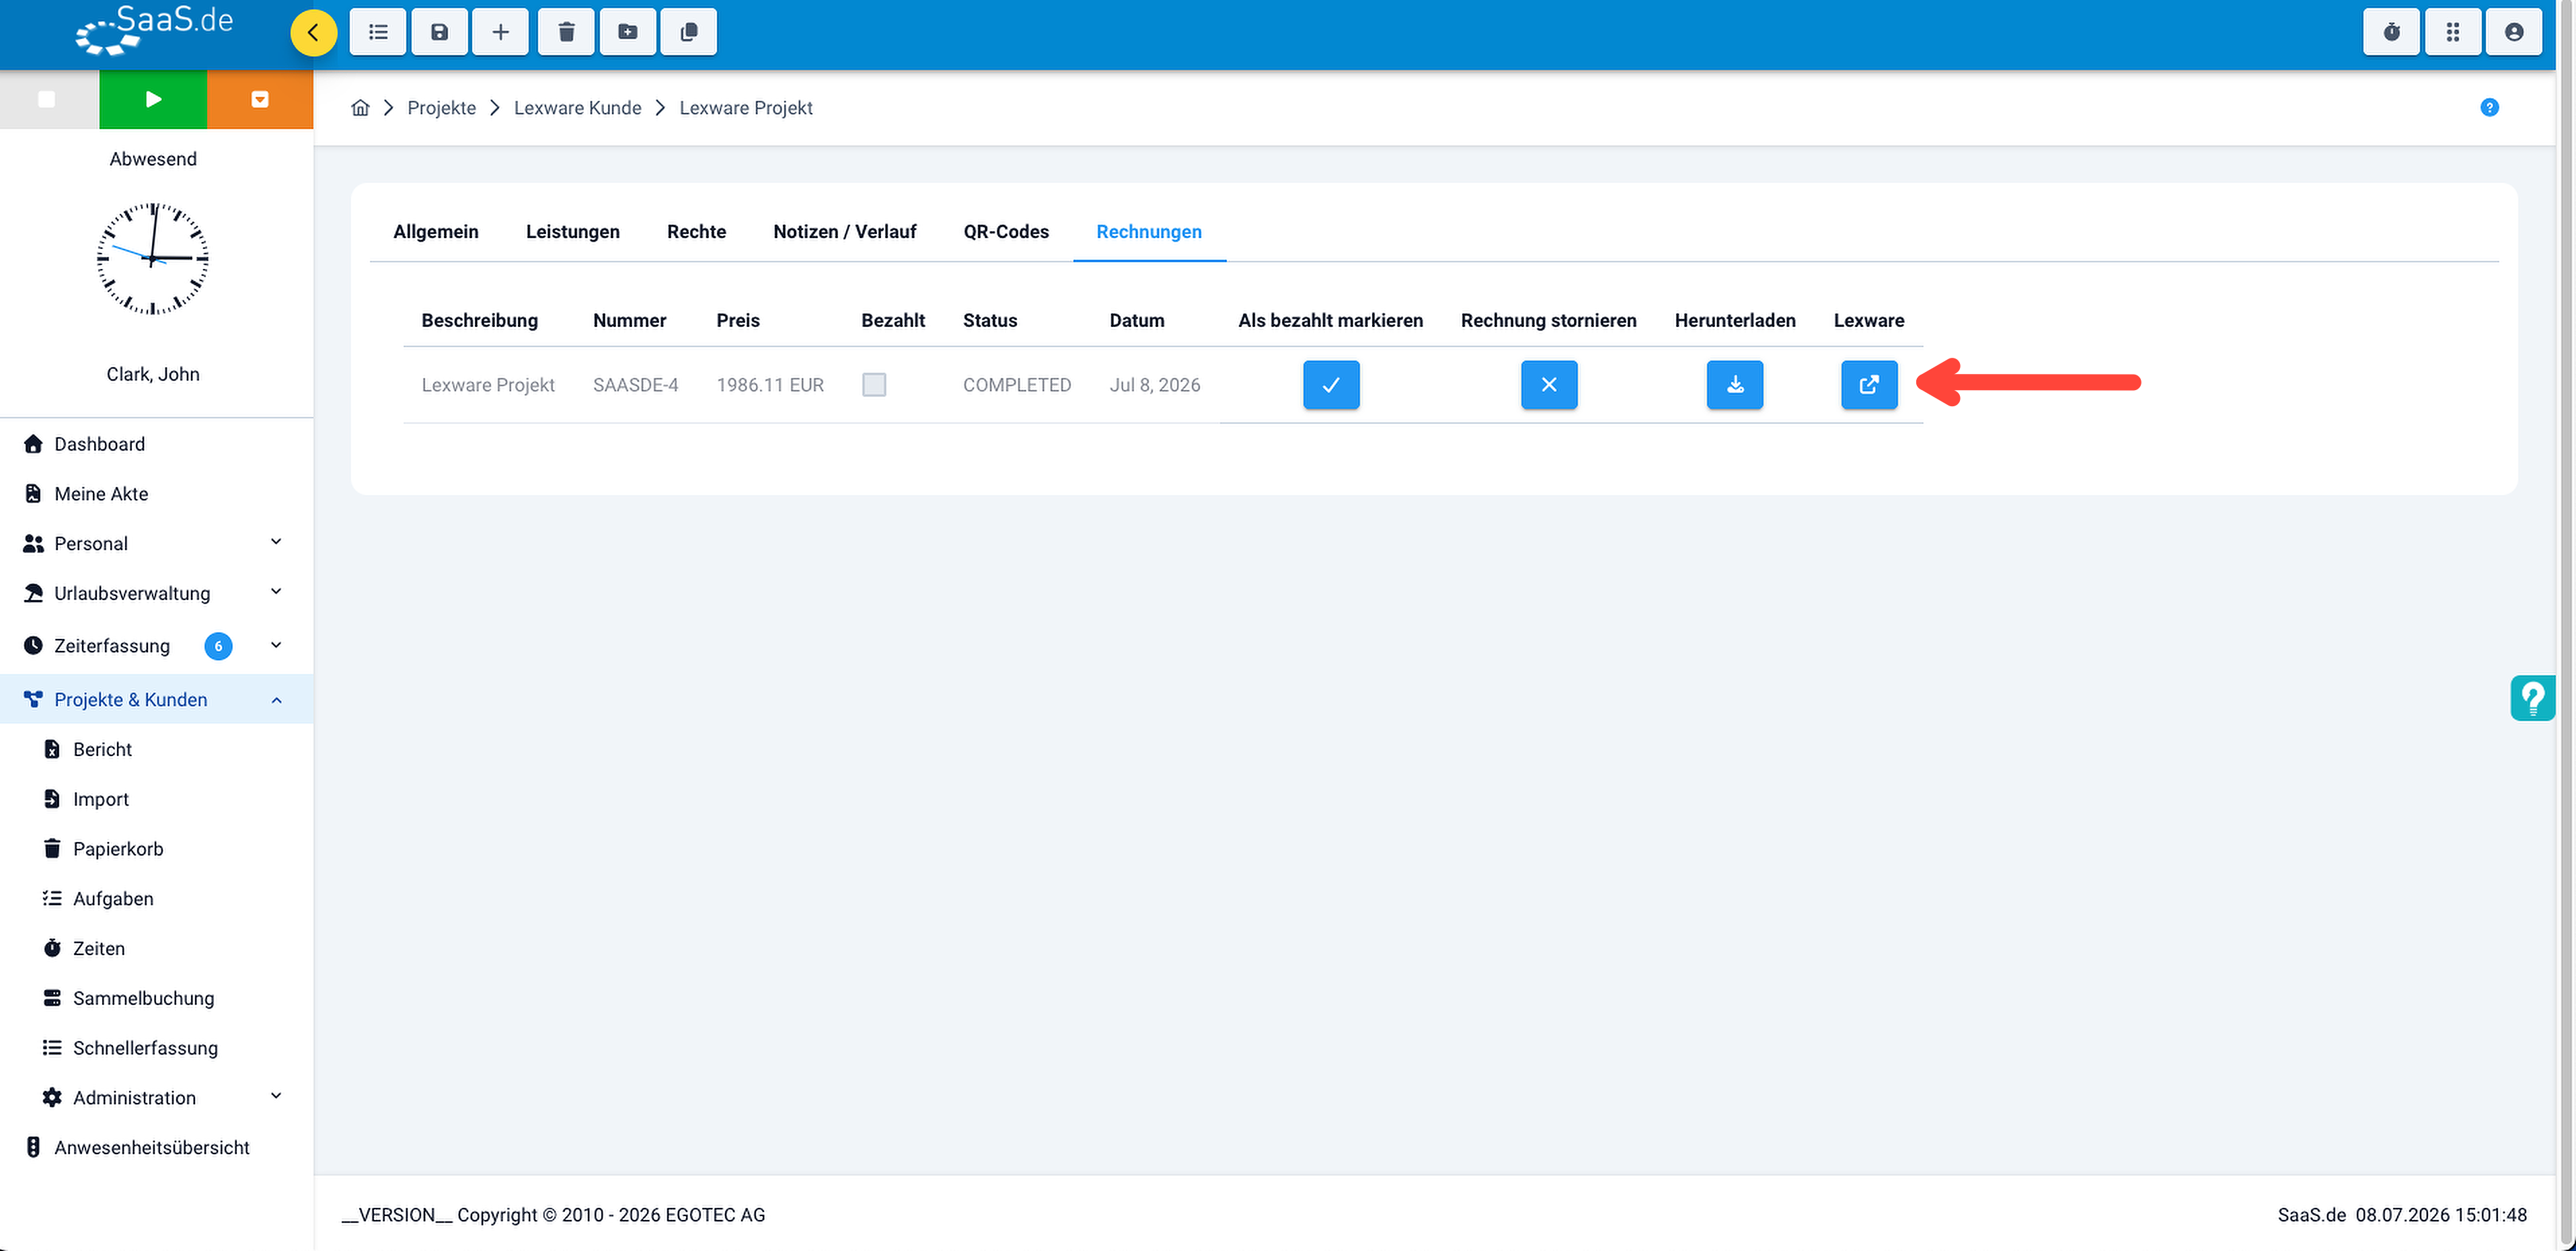Switch to the Leistungen tab
The height and width of the screenshot is (1251, 2576).
pos(573,231)
